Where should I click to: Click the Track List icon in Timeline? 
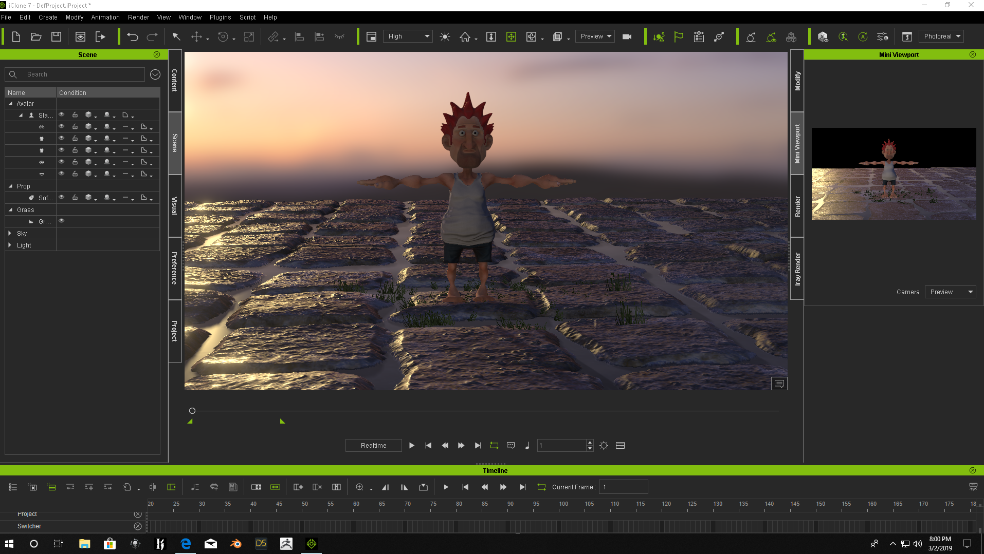[13, 487]
